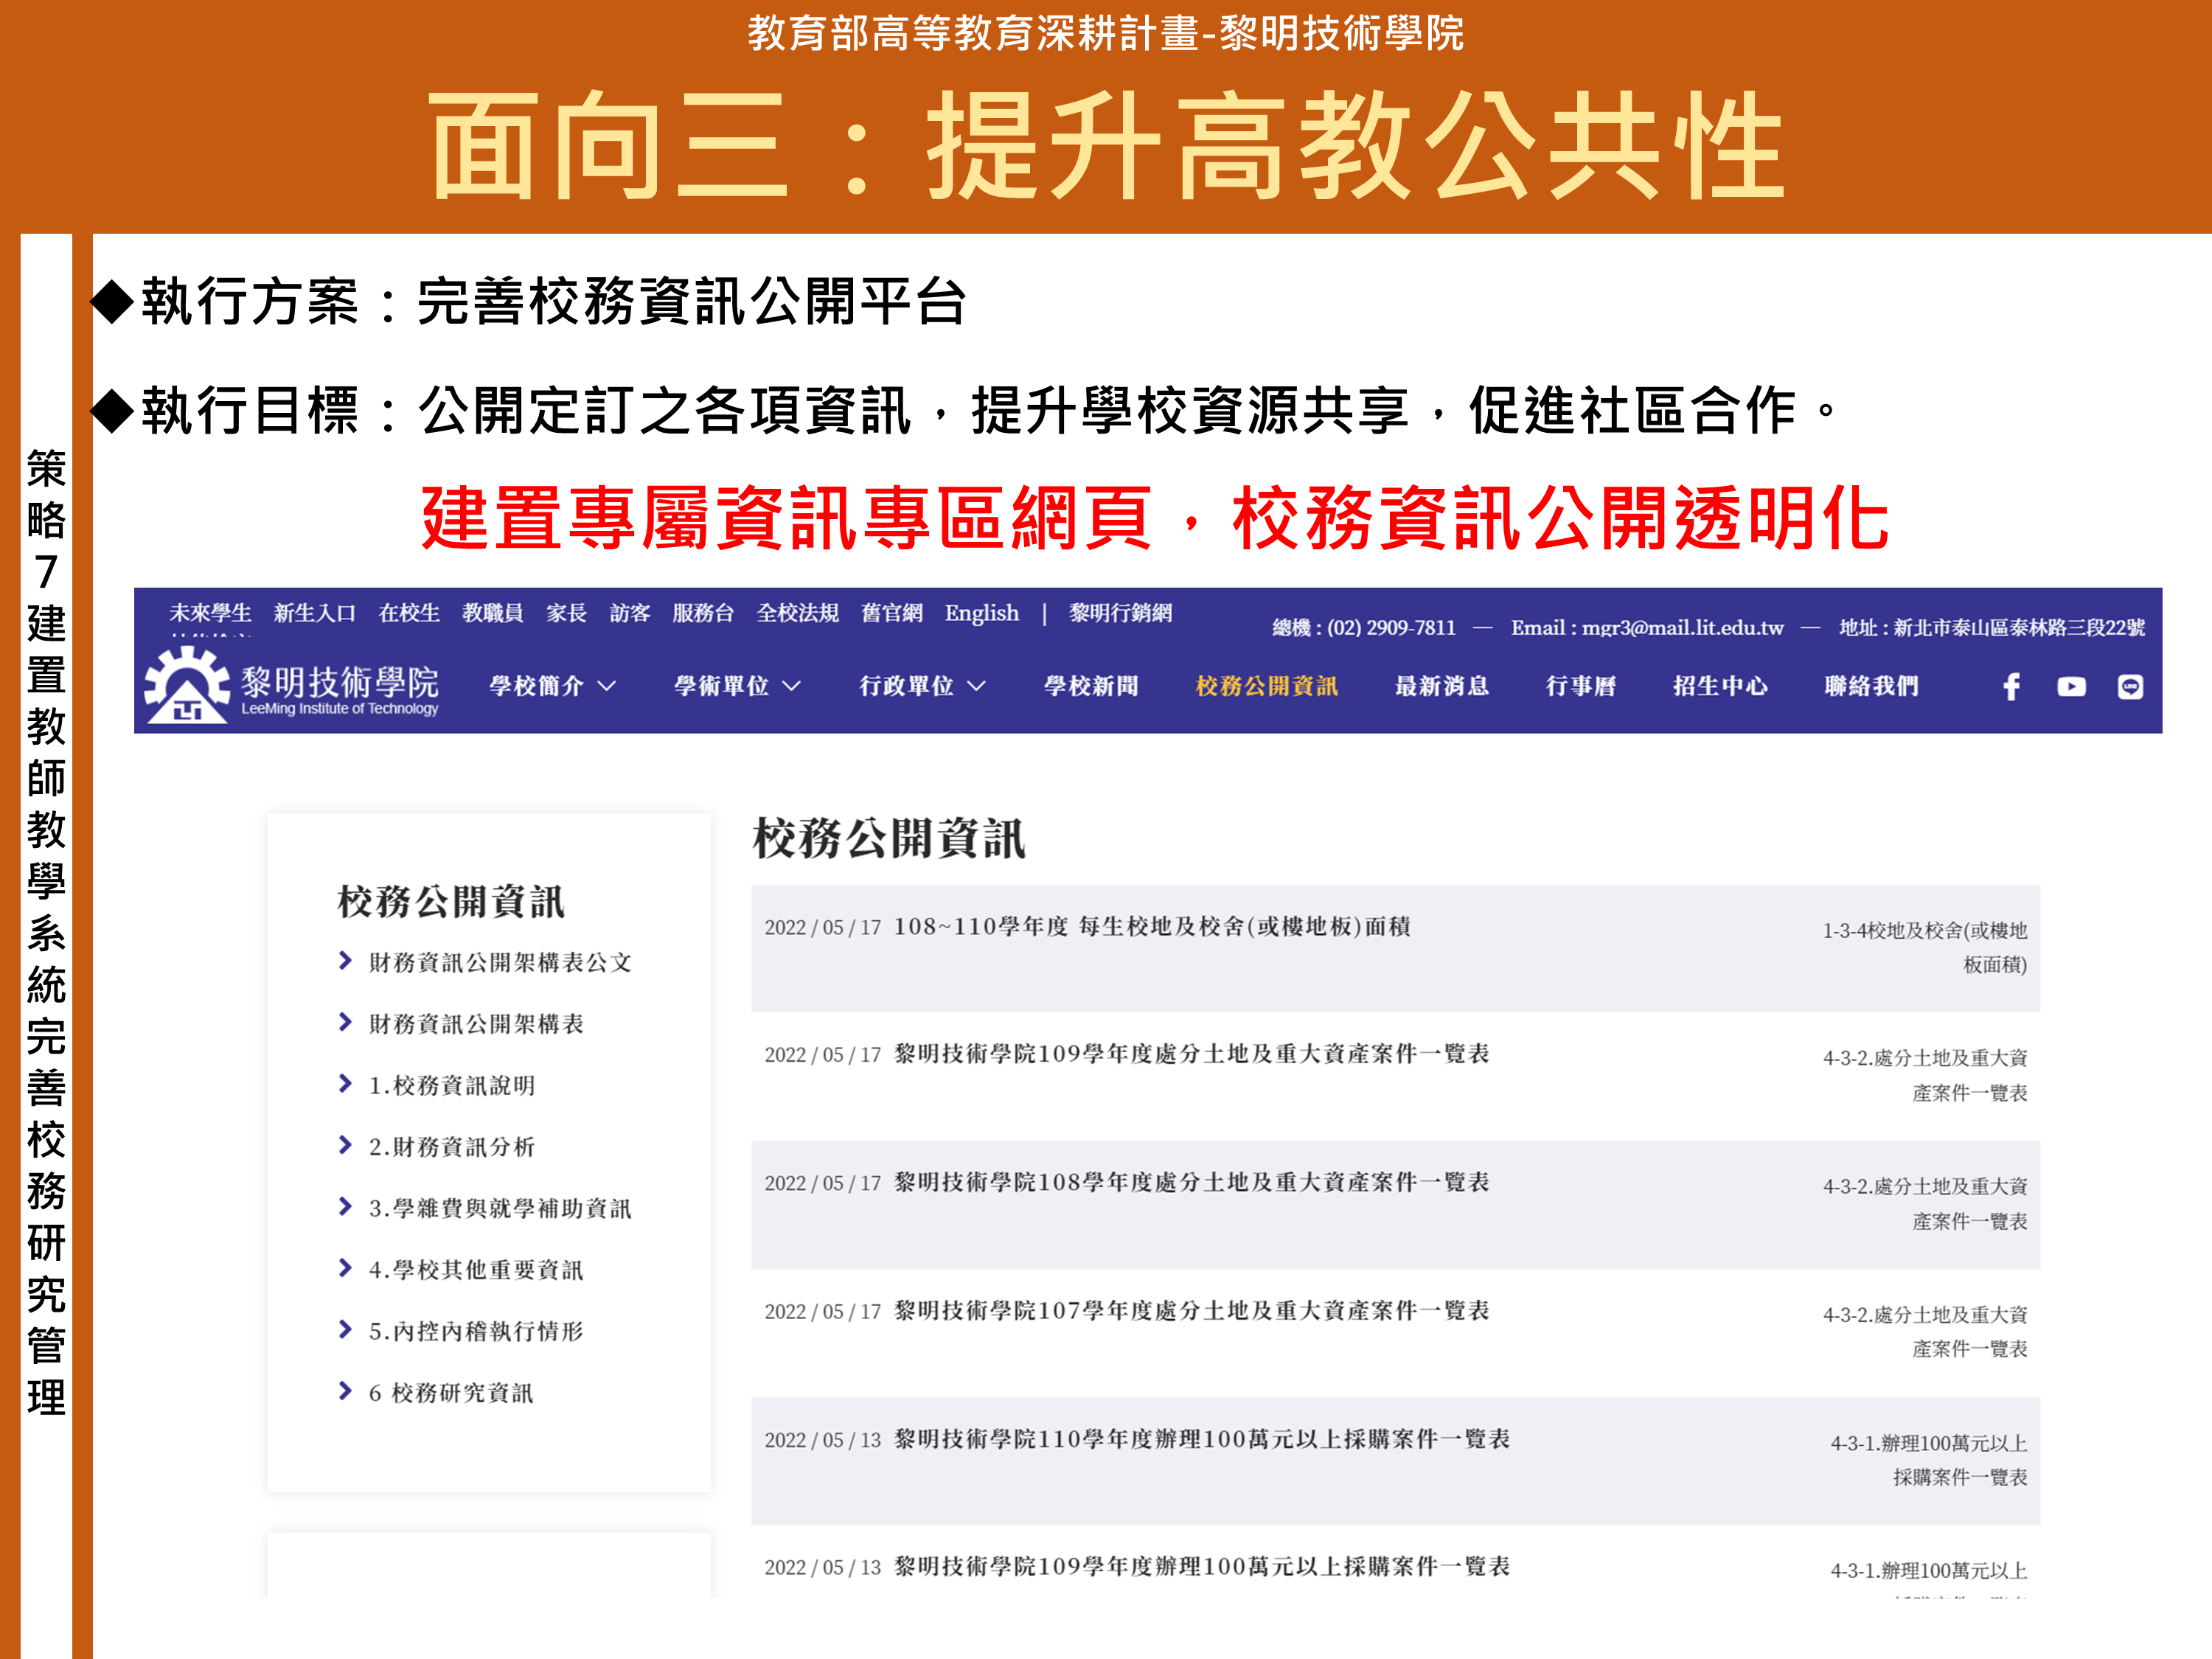The width and height of the screenshot is (2212, 1659).
Task: Open the 舊官網 top link
Action: (892, 613)
